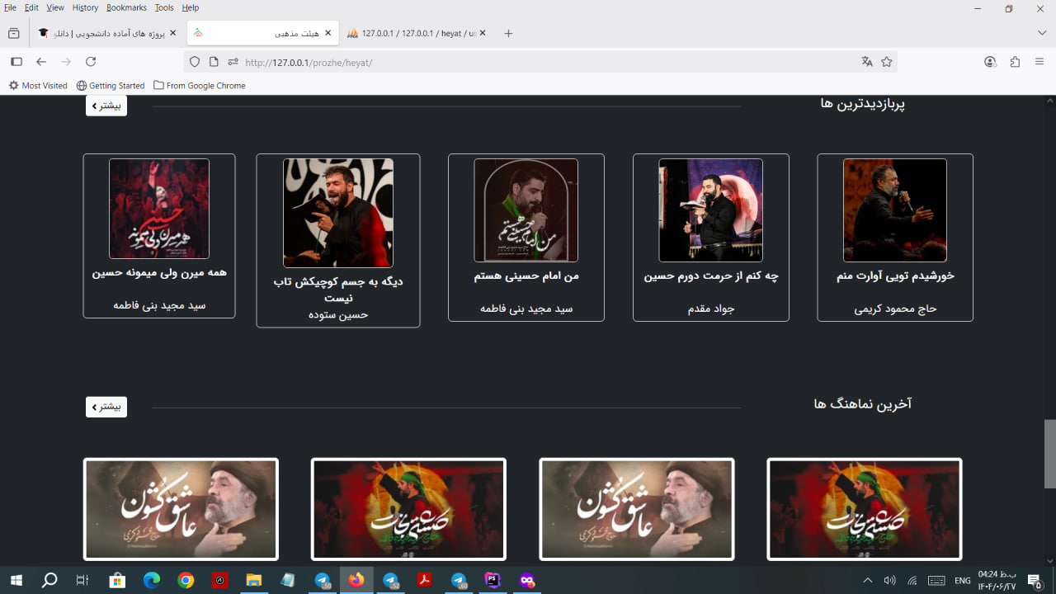This screenshot has height=594, width=1056.
Task: Open the History menu
Action: click(x=85, y=7)
